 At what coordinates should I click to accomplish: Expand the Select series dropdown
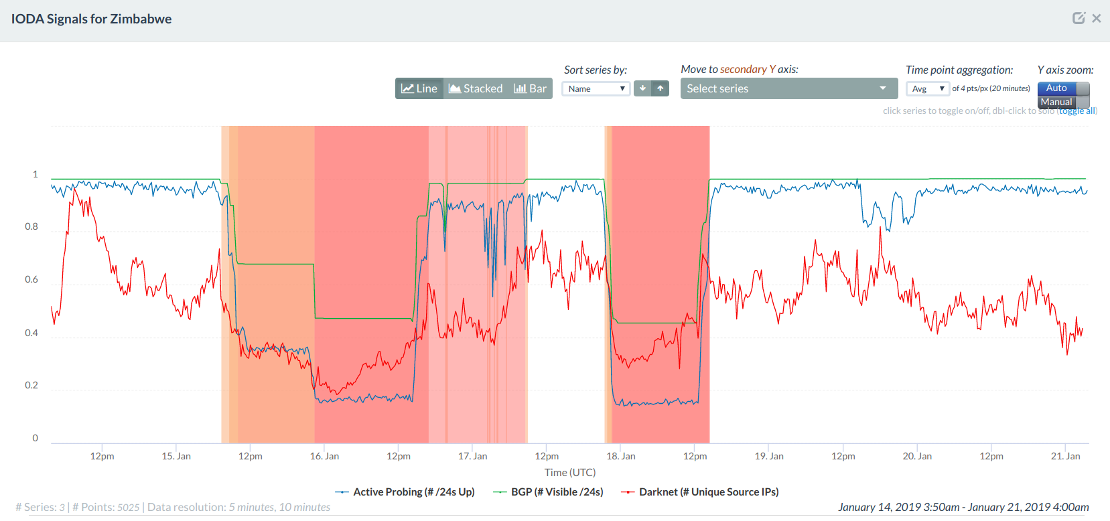(788, 88)
